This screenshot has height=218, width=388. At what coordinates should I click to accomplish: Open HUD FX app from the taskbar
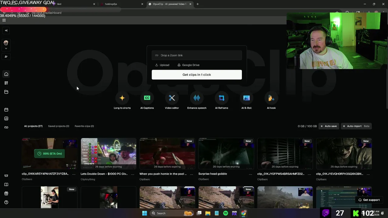coord(234,213)
